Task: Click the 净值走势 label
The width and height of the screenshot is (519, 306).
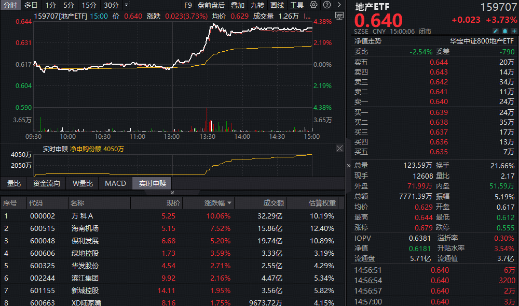Action: [x=368, y=41]
